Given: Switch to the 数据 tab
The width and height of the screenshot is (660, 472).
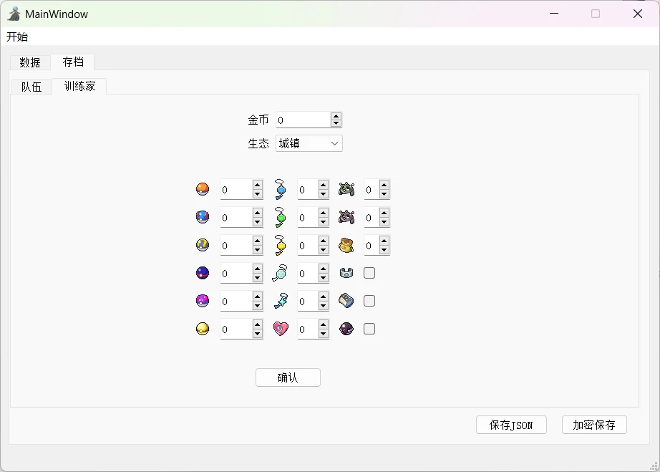Looking at the screenshot, I should [30, 62].
